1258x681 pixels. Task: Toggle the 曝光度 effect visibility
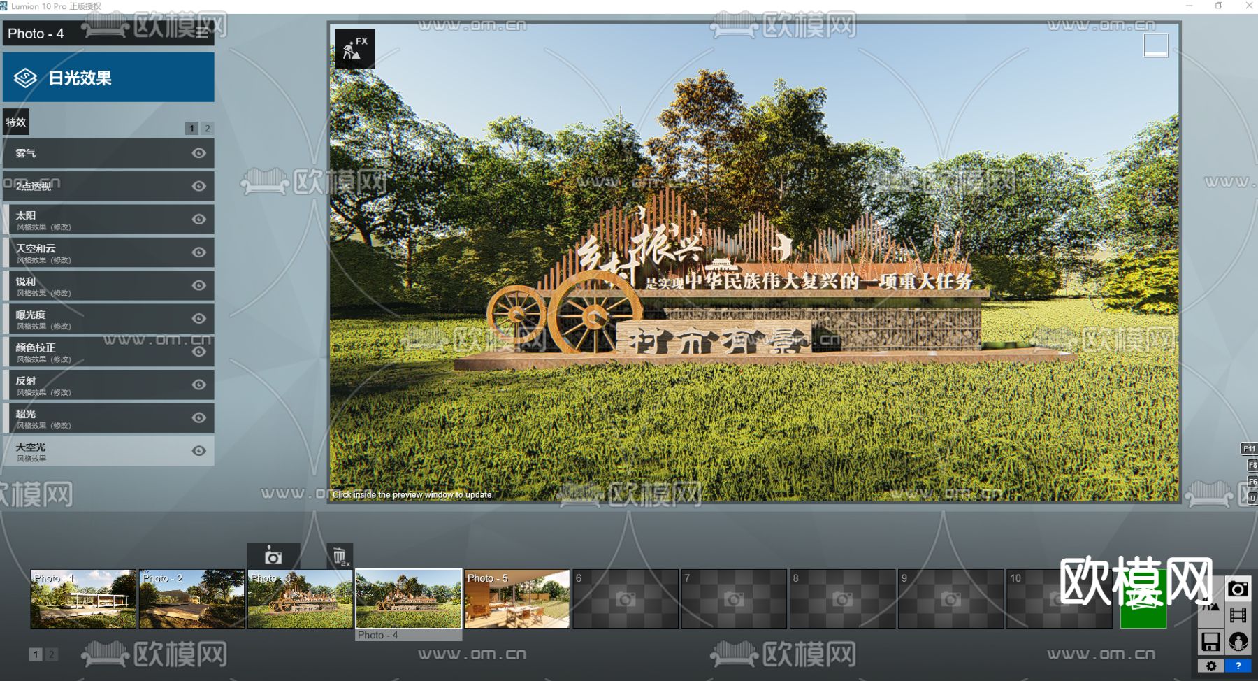199,318
